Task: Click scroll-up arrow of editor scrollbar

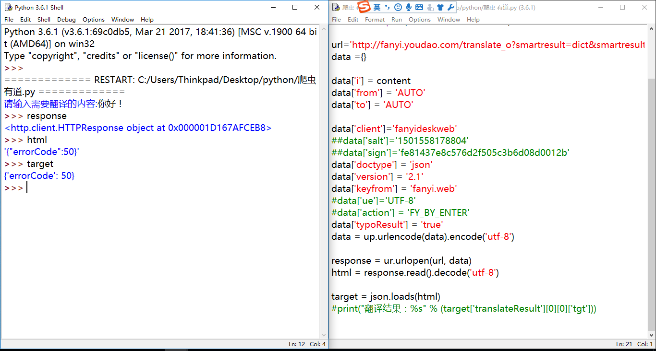Action: [x=651, y=29]
